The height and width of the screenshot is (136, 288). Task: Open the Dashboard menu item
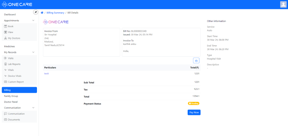click(x=10, y=14)
